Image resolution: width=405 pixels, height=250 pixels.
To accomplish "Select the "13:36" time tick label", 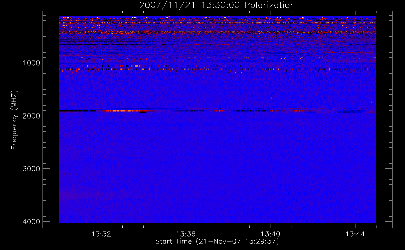I will point(186,234).
